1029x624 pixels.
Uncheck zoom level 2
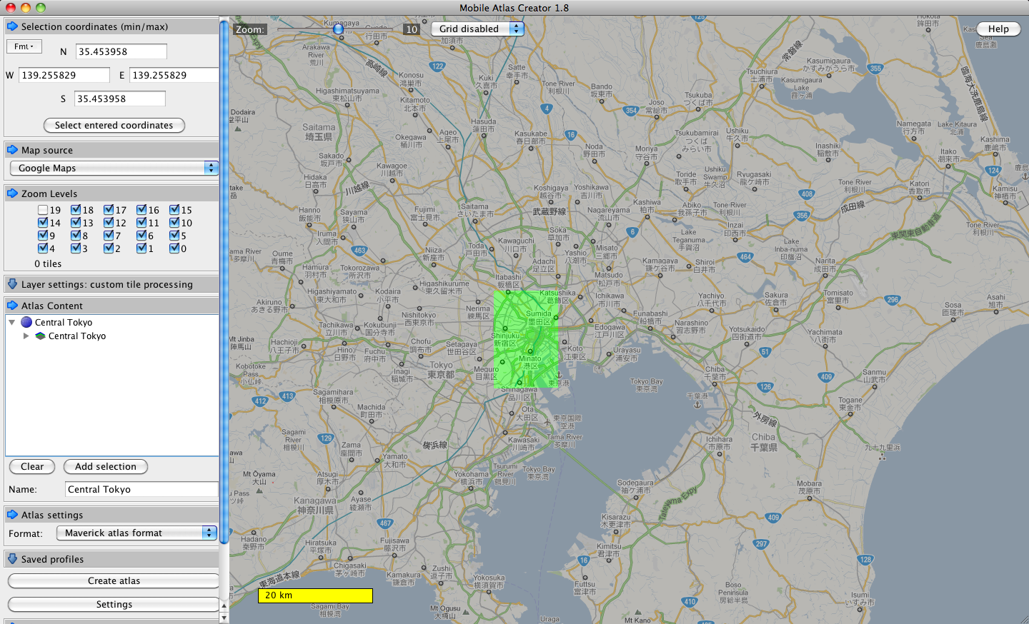point(109,248)
